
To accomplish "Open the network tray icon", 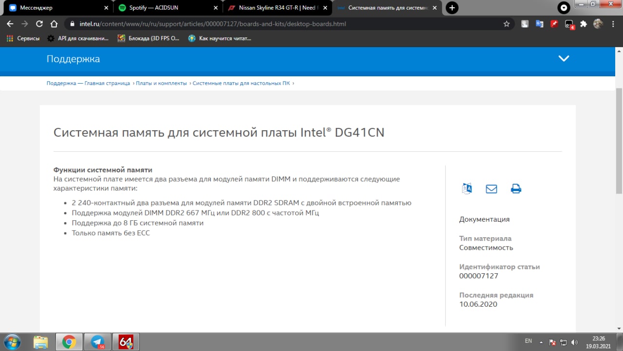I will (x=564, y=342).
